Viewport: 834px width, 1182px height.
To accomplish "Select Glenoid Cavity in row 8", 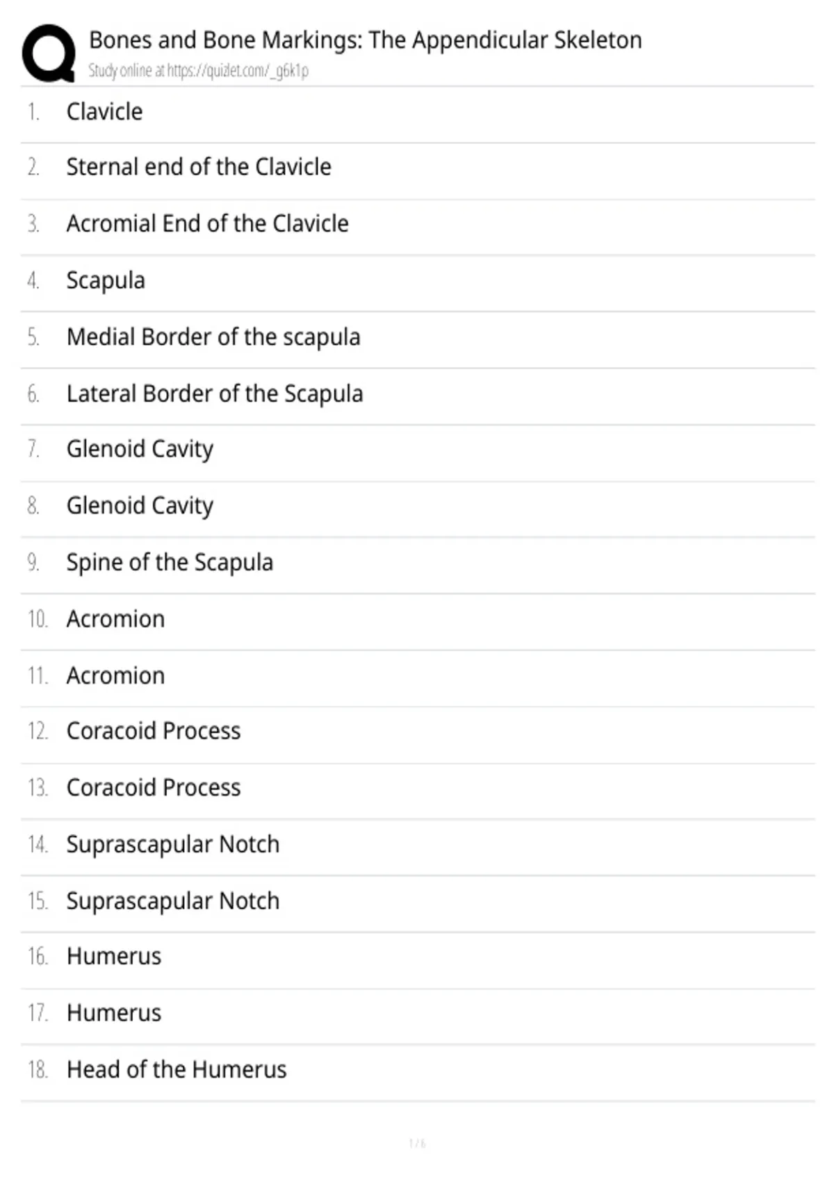I will 140,506.
